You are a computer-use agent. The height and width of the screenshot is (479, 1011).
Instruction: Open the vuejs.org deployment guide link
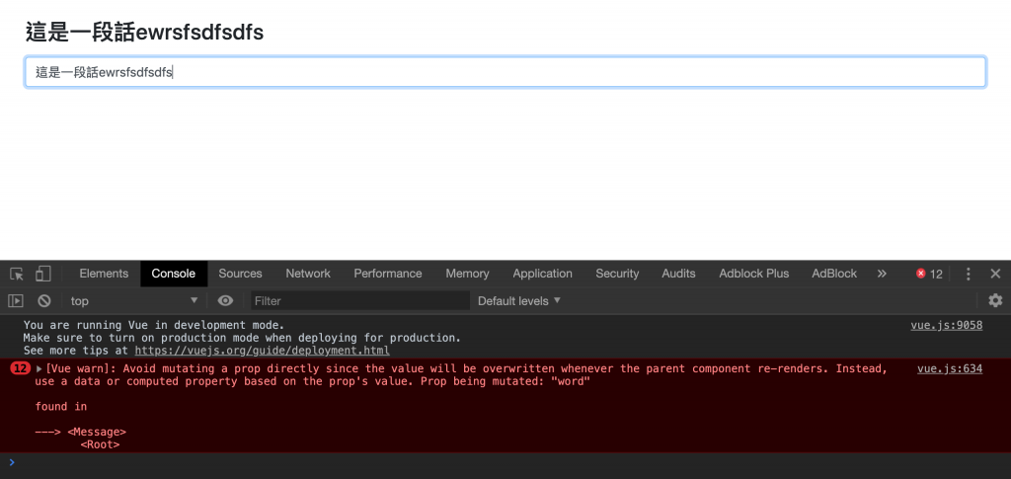point(262,351)
